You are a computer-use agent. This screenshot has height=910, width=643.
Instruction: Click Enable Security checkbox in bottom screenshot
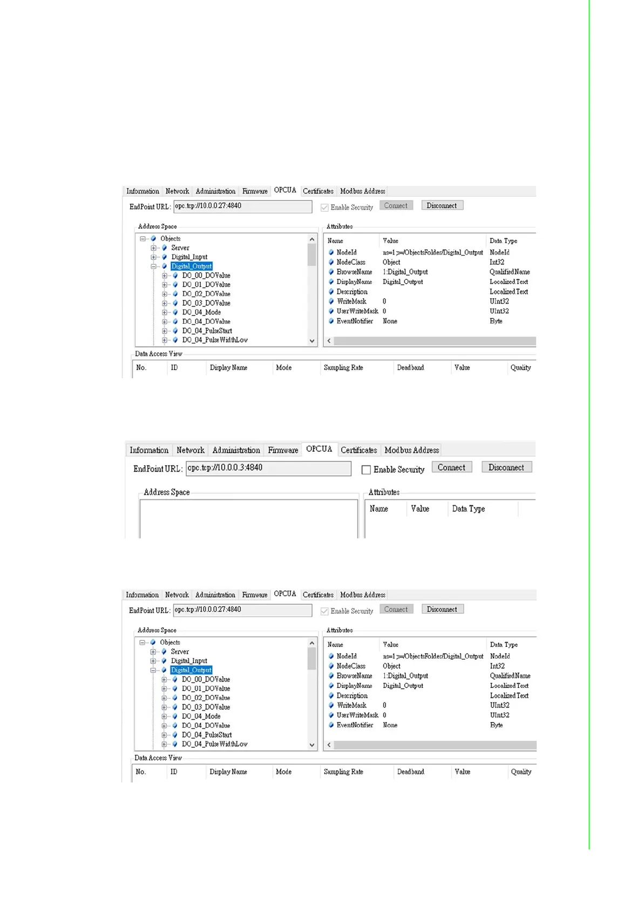pyautogui.click(x=324, y=611)
